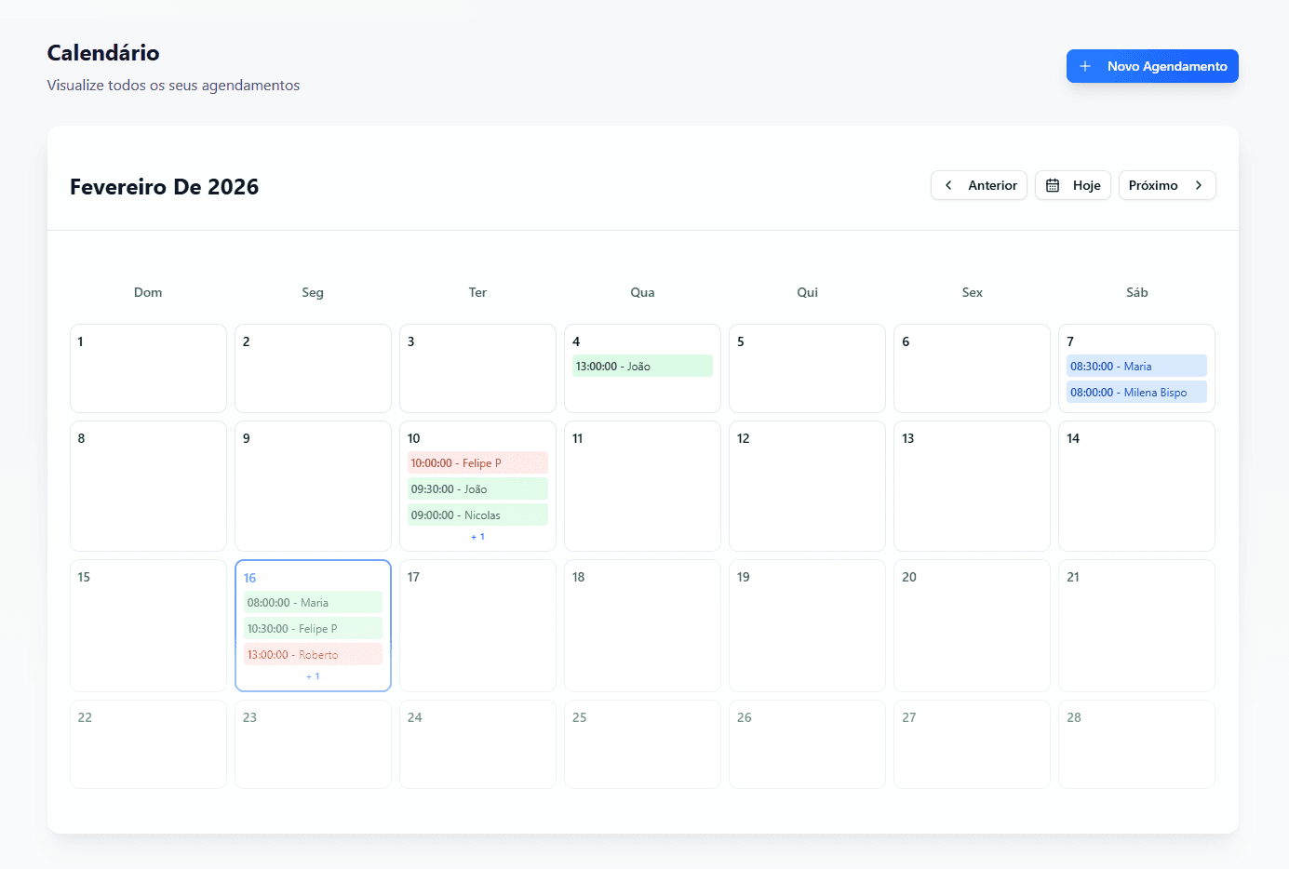Select the "09:30:00 - João" event on day 10
The height and width of the screenshot is (869, 1289).
point(477,488)
